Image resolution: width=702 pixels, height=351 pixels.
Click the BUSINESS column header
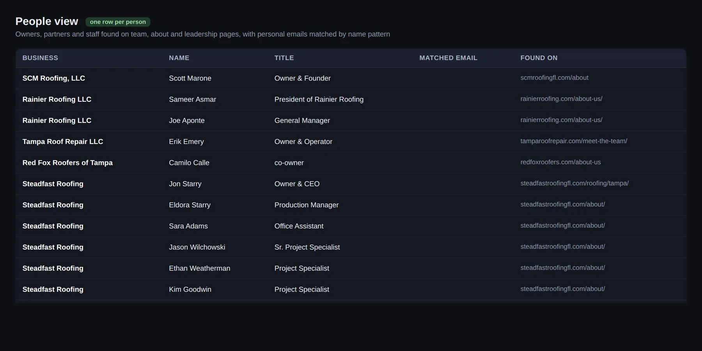tap(40, 58)
